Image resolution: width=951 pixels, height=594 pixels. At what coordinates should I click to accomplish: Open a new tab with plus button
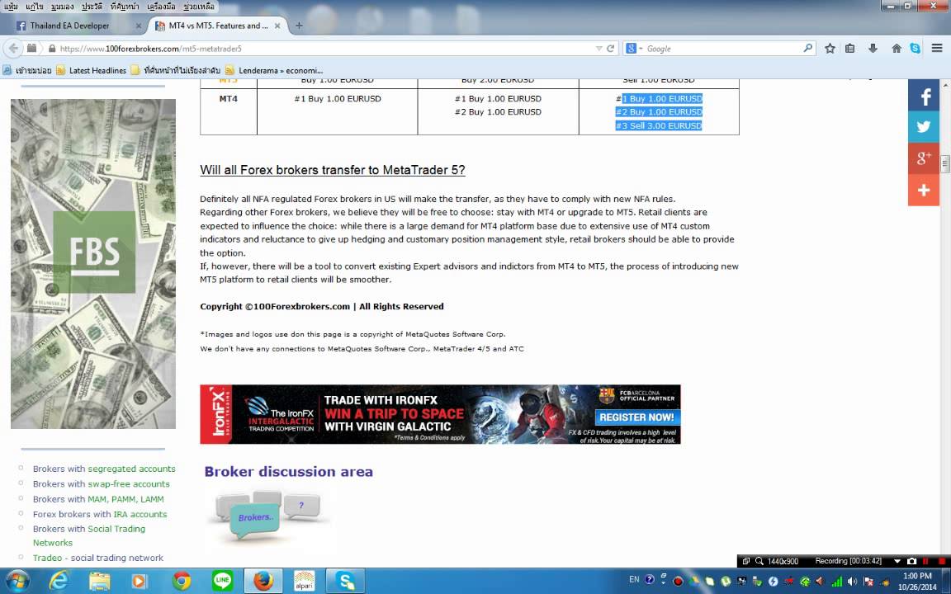pyautogui.click(x=298, y=26)
